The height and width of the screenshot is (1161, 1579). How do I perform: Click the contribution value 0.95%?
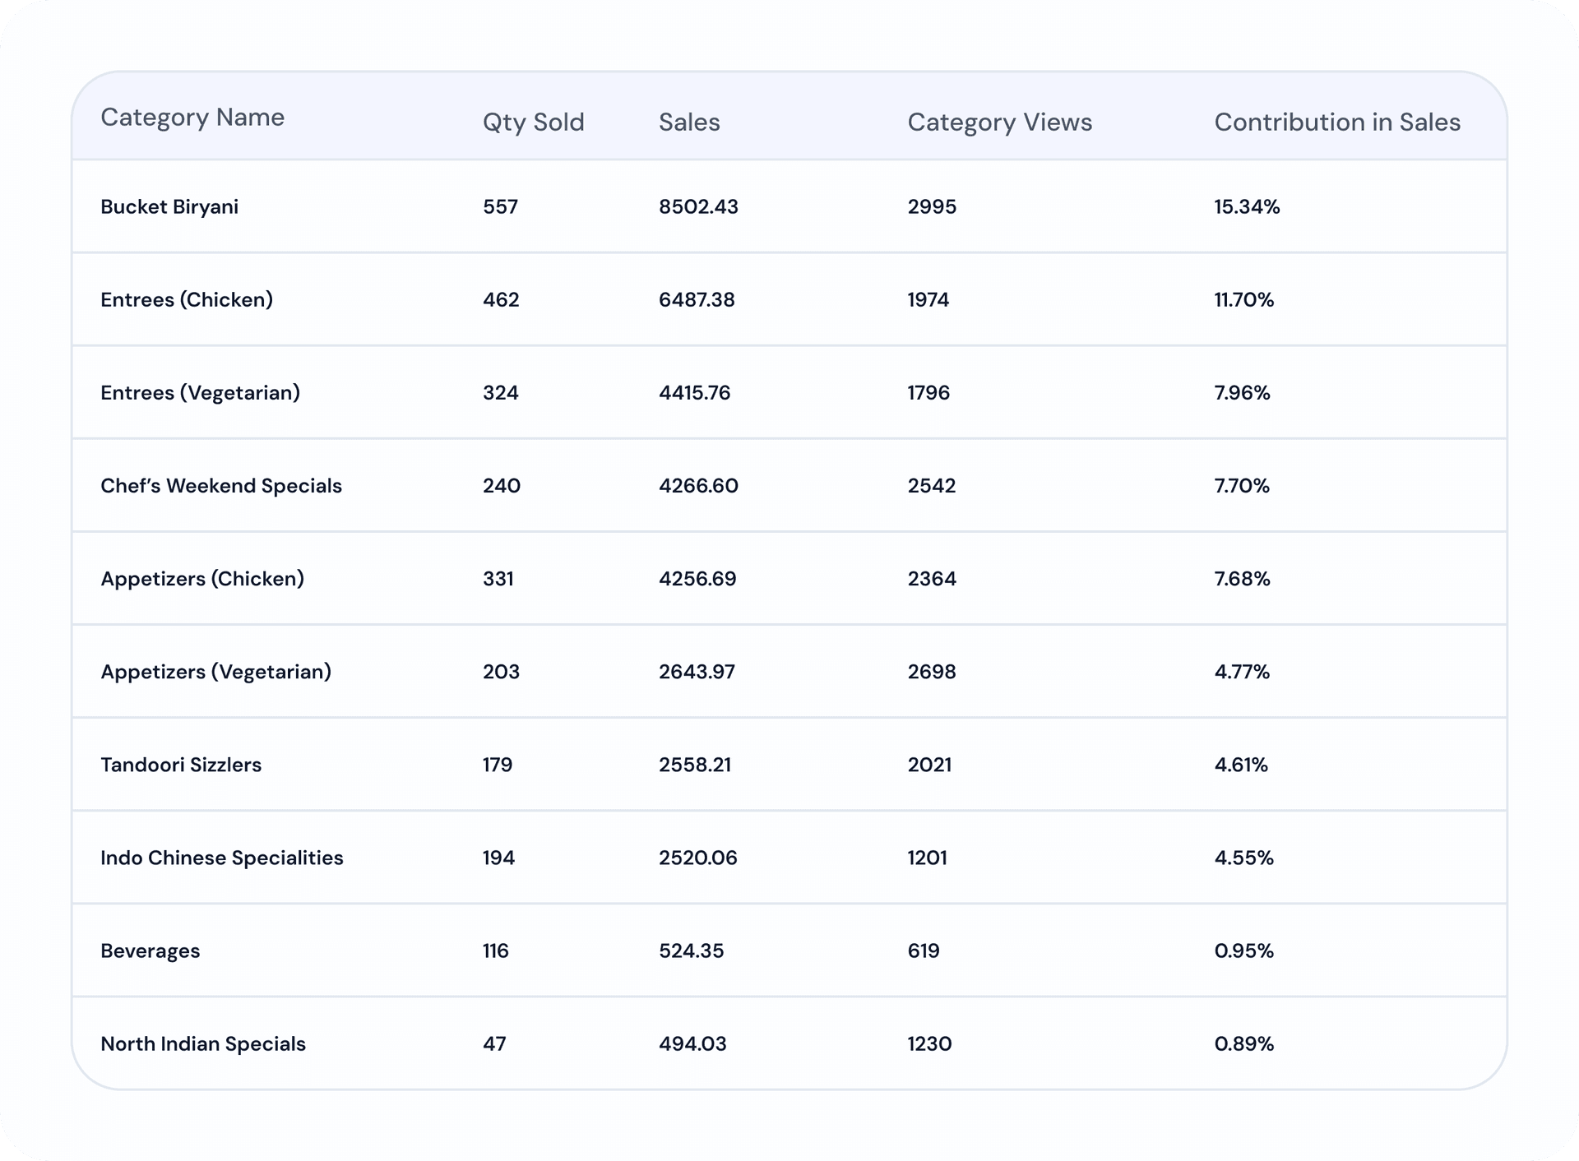click(1244, 951)
